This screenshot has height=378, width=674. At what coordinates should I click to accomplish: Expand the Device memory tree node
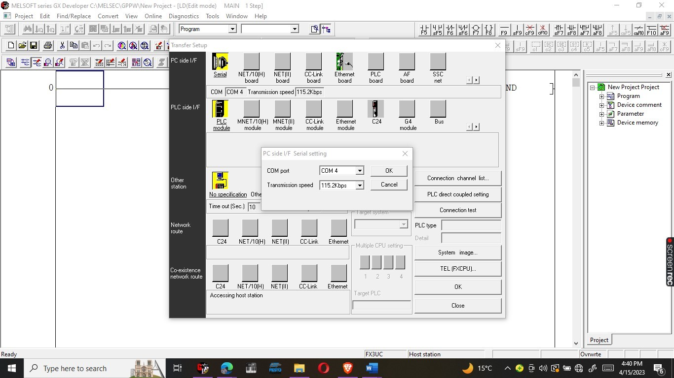point(601,123)
